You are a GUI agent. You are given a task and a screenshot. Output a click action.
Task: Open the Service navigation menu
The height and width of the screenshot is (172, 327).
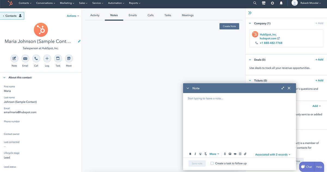[x=98, y=3]
